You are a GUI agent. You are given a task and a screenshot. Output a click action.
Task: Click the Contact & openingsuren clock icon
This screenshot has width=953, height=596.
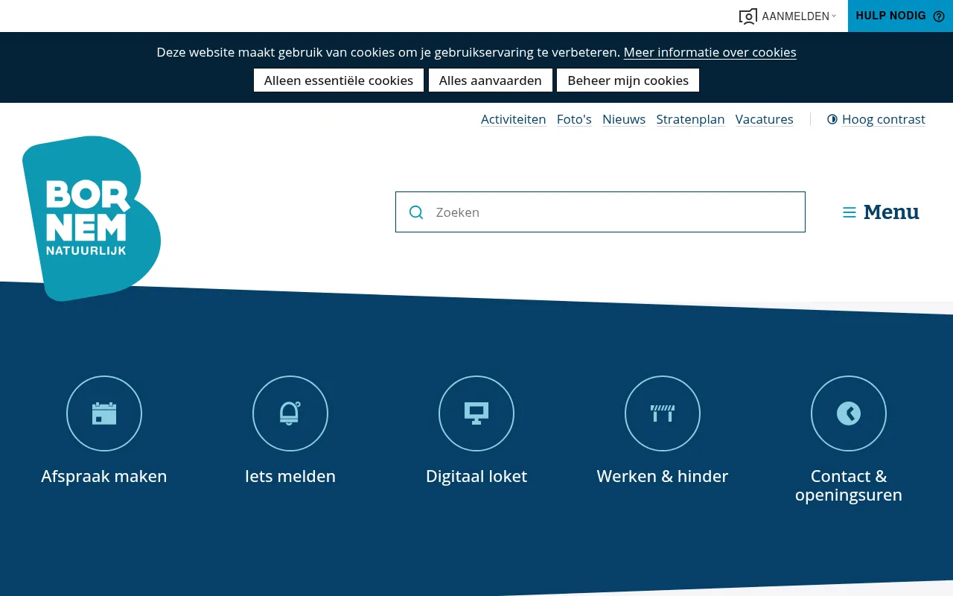pyautogui.click(x=849, y=413)
